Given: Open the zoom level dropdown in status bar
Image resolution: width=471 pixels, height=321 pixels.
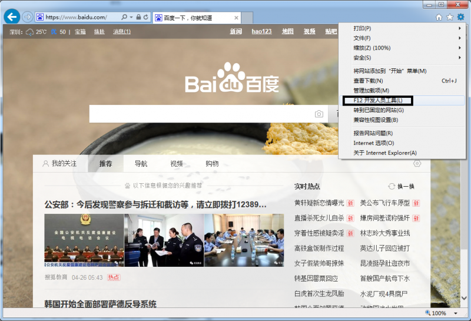Looking at the screenshot, I should tap(456, 313).
